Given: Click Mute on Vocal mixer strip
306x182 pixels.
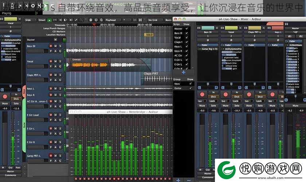Looking at the screenshot, I should pyautogui.click(x=225, y=106).
